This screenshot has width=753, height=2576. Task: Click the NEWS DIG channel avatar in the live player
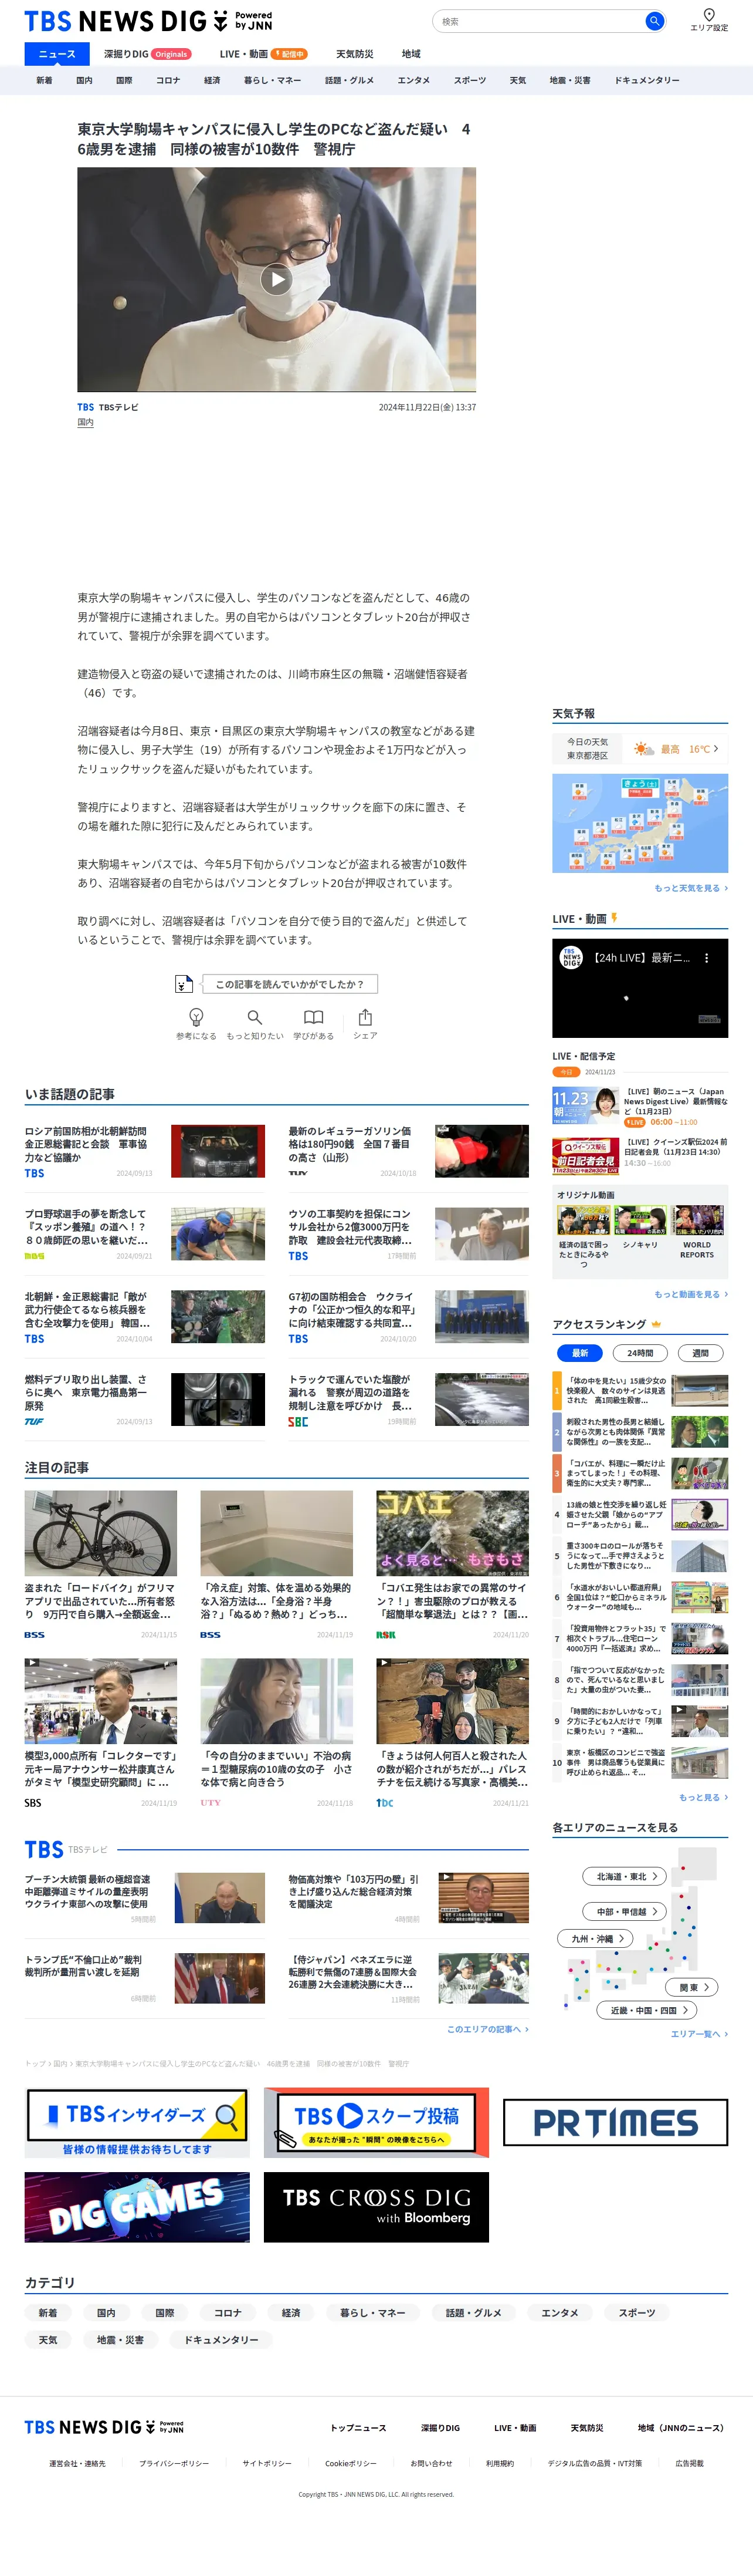coord(571,957)
